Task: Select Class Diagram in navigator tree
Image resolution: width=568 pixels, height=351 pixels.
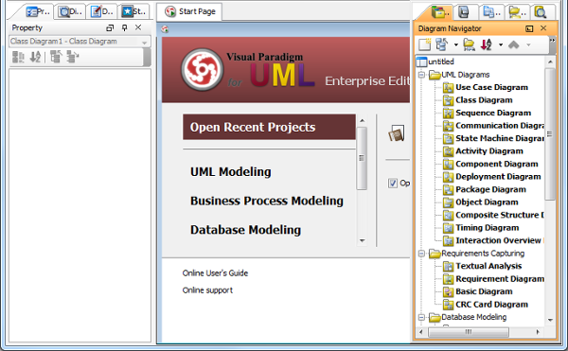Action: tap(484, 100)
